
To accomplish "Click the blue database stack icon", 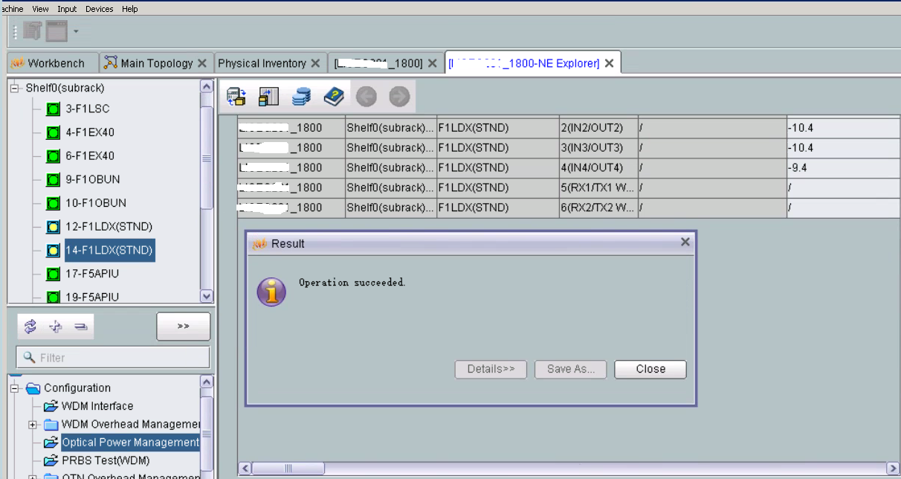I will tap(301, 96).
